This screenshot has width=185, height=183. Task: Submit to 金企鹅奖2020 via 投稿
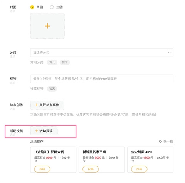pyautogui.click(x=139, y=169)
